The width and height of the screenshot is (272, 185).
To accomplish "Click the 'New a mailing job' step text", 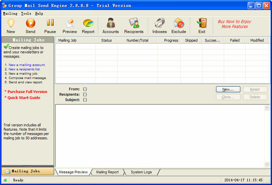I will click(23, 73).
